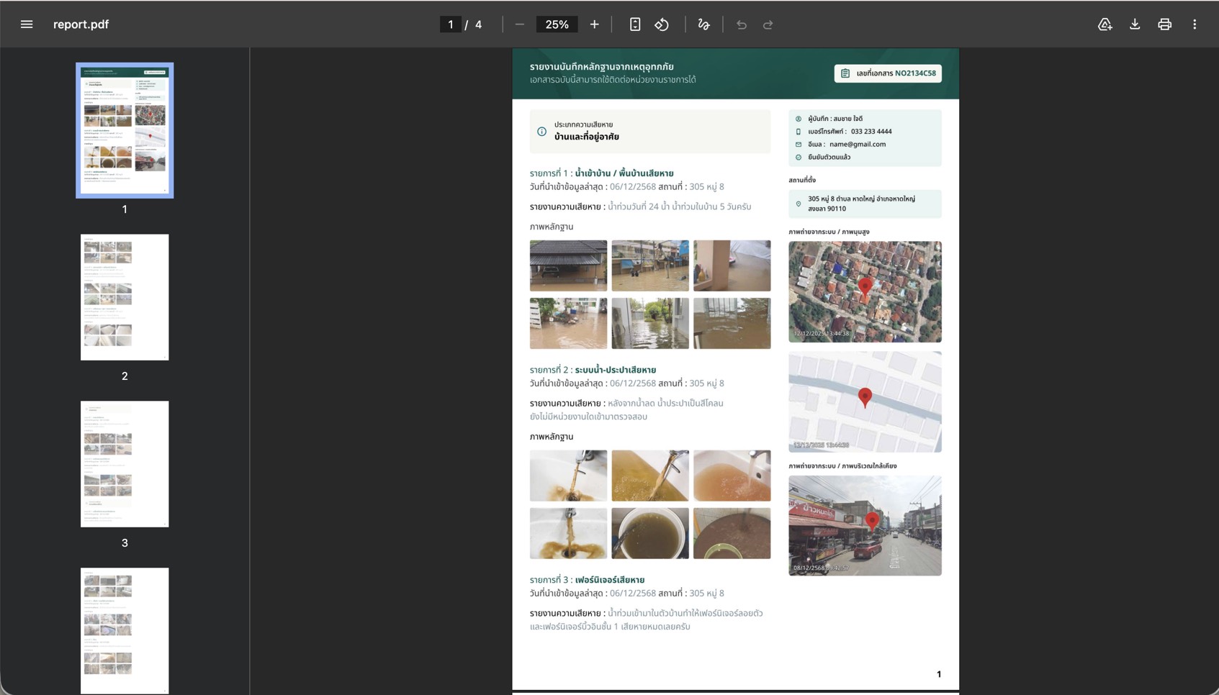Open the more actions three-dot menu
The height and width of the screenshot is (695, 1219).
(x=1195, y=24)
